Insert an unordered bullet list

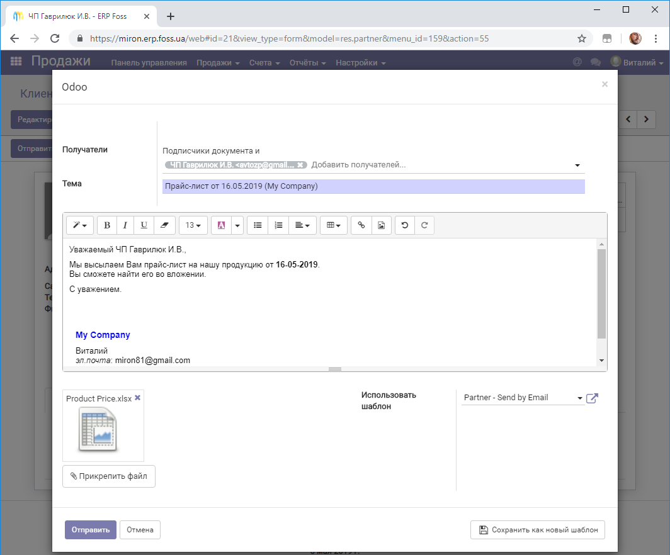click(x=258, y=225)
